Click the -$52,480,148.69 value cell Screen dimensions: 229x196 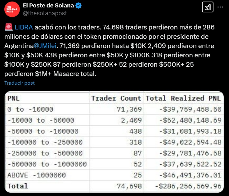[190, 120]
